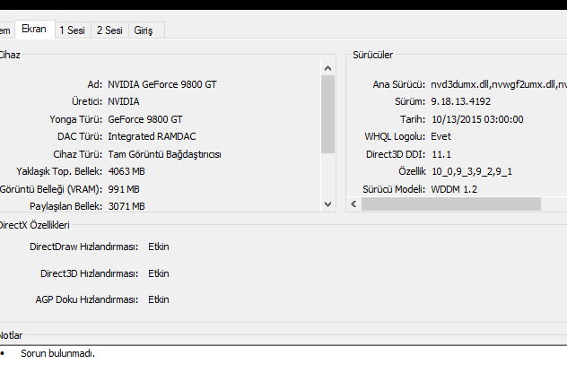This screenshot has height=381, width=567.
Task: Open the 2 Sesi tab
Action: (x=109, y=30)
